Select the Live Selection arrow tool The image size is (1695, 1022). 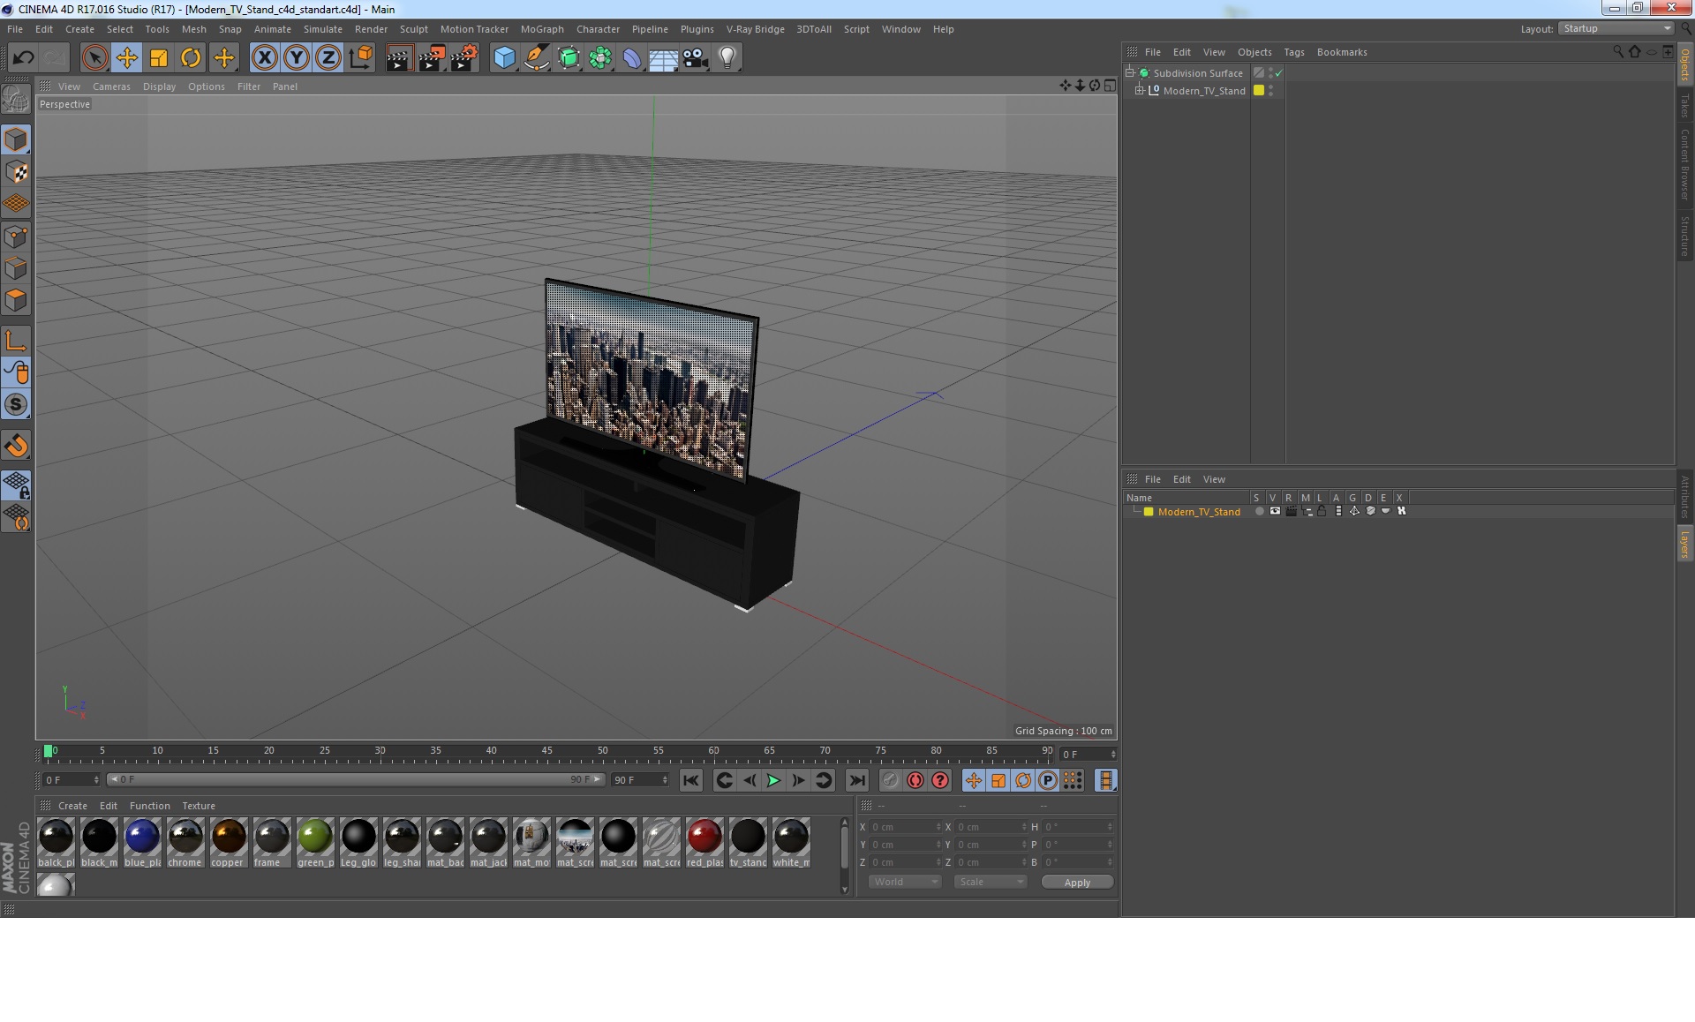(94, 58)
